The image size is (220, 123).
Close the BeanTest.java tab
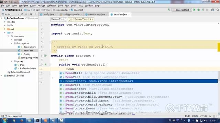(129, 14)
